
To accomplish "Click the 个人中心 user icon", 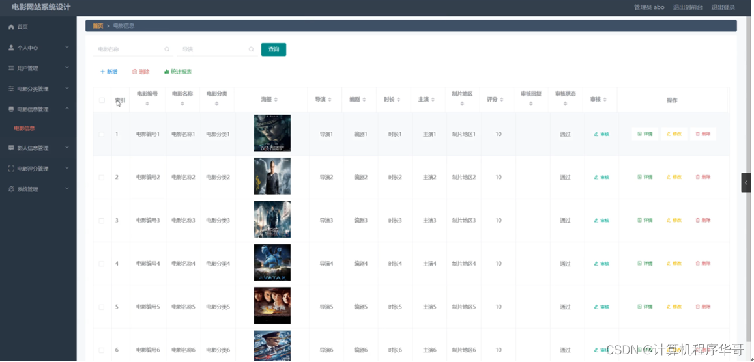I will [x=11, y=48].
